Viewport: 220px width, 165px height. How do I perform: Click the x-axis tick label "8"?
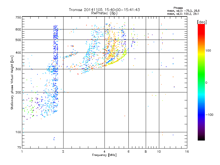click(146, 152)
